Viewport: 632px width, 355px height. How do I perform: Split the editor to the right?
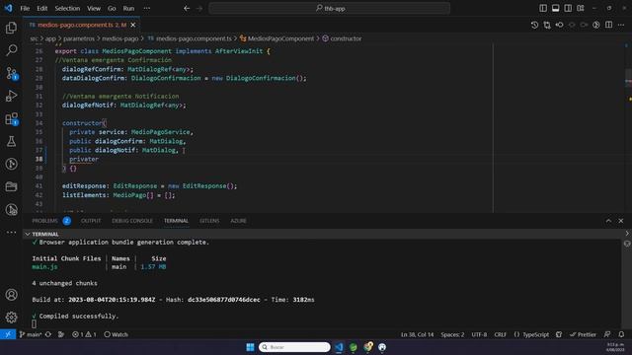(608, 25)
